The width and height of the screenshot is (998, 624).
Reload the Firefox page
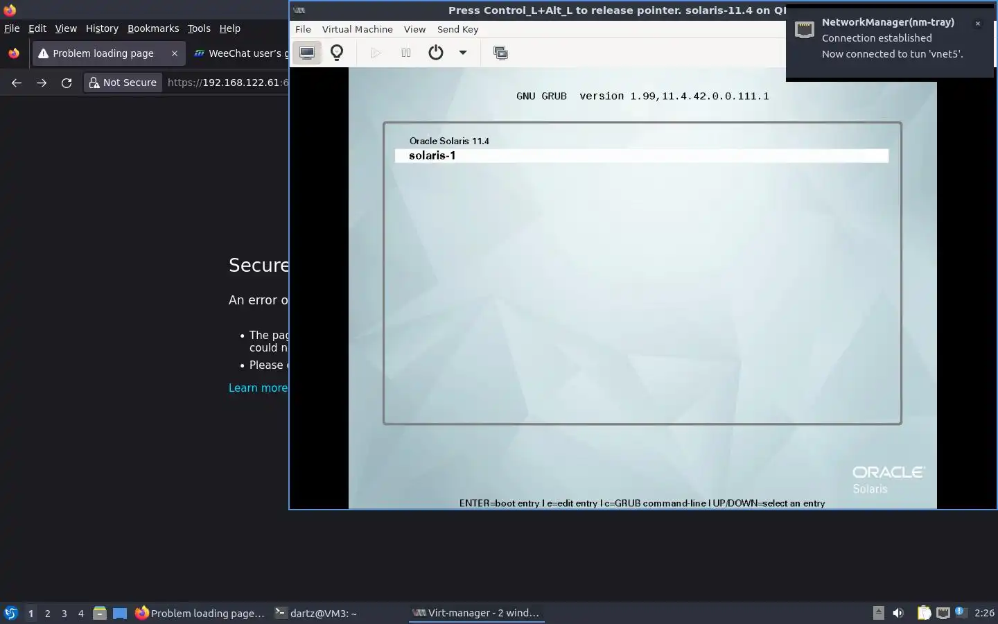[67, 83]
